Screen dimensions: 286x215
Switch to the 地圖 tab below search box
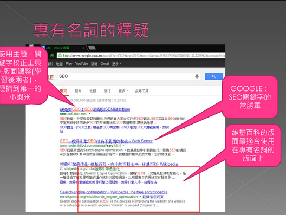point(93,91)
